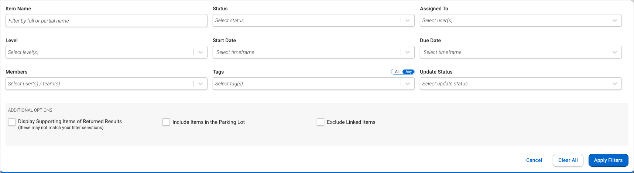Click the Select user(s) / team(s) field
This screenshot has height=173, width=634.
point(100,84)
